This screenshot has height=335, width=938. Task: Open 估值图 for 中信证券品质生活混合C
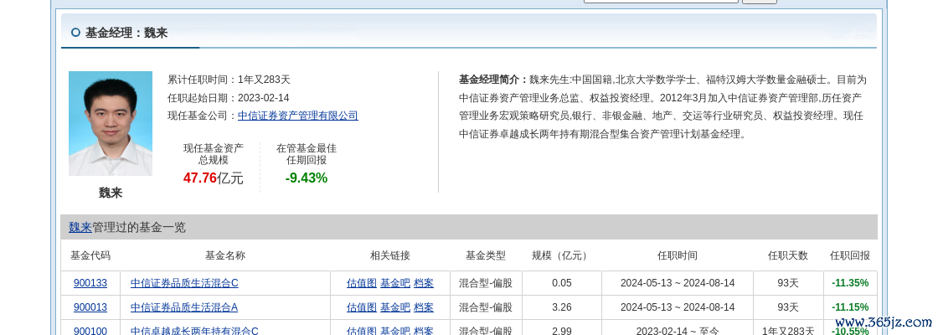[x=361, y=283]
